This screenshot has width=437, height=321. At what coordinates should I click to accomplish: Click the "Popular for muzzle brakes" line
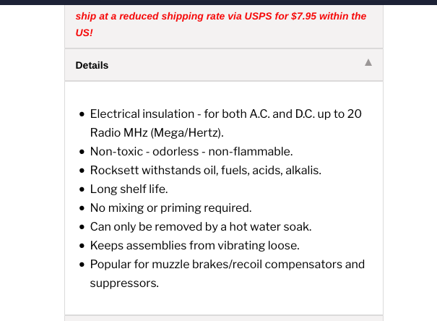pos(227,264)
